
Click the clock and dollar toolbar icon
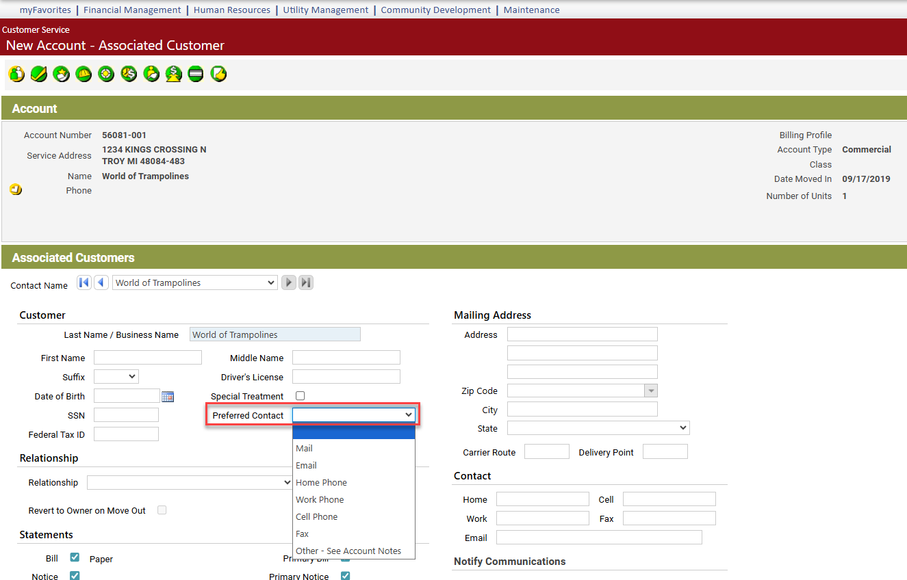click(129, 74)
